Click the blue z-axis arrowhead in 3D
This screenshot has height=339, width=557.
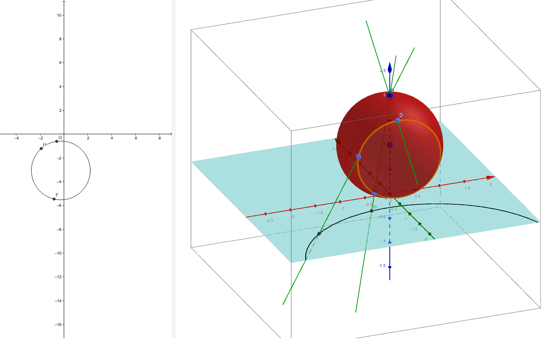390,67
